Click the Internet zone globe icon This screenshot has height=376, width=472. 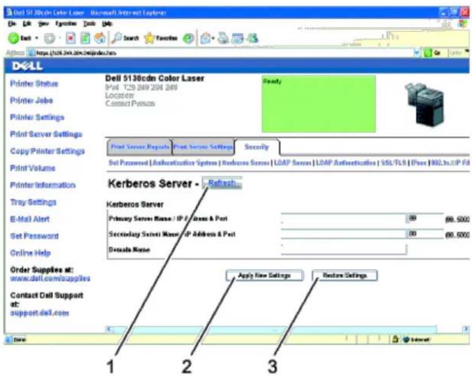click(406, 340)
